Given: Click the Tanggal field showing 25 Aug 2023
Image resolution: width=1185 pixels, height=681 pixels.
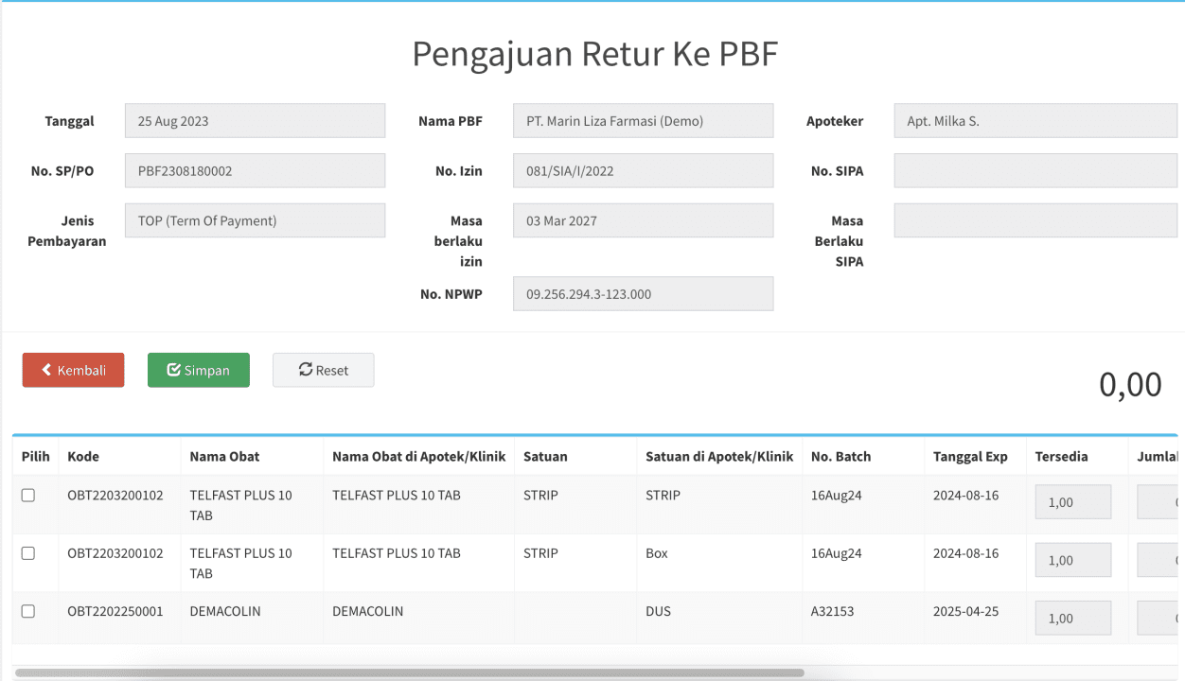Looking at the screenshot, I should pos(256,121).
